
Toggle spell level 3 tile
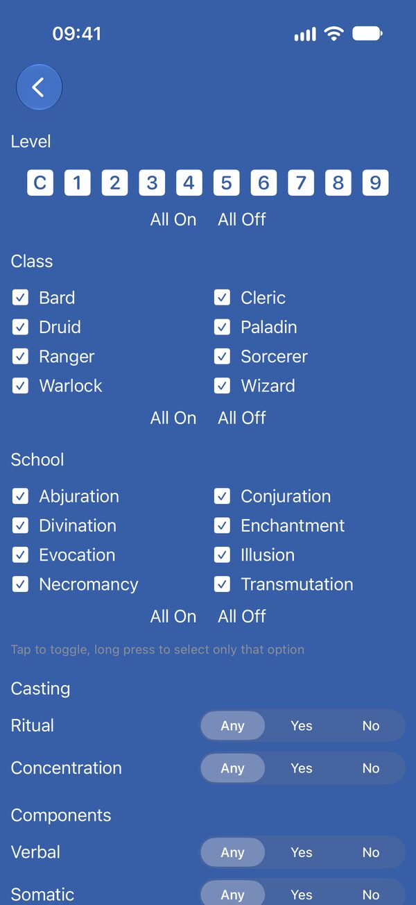[152, 183]
